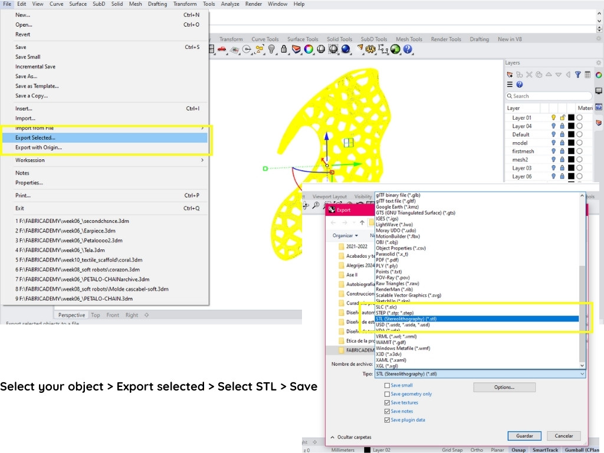Click the black color swatch of Layer 04

tap(571, 126)
